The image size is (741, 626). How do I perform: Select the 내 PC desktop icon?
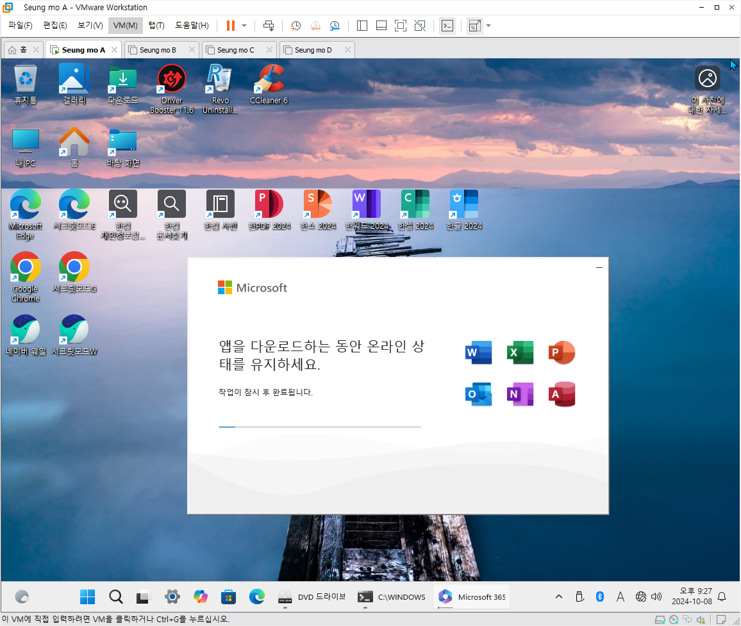[26, 147]
